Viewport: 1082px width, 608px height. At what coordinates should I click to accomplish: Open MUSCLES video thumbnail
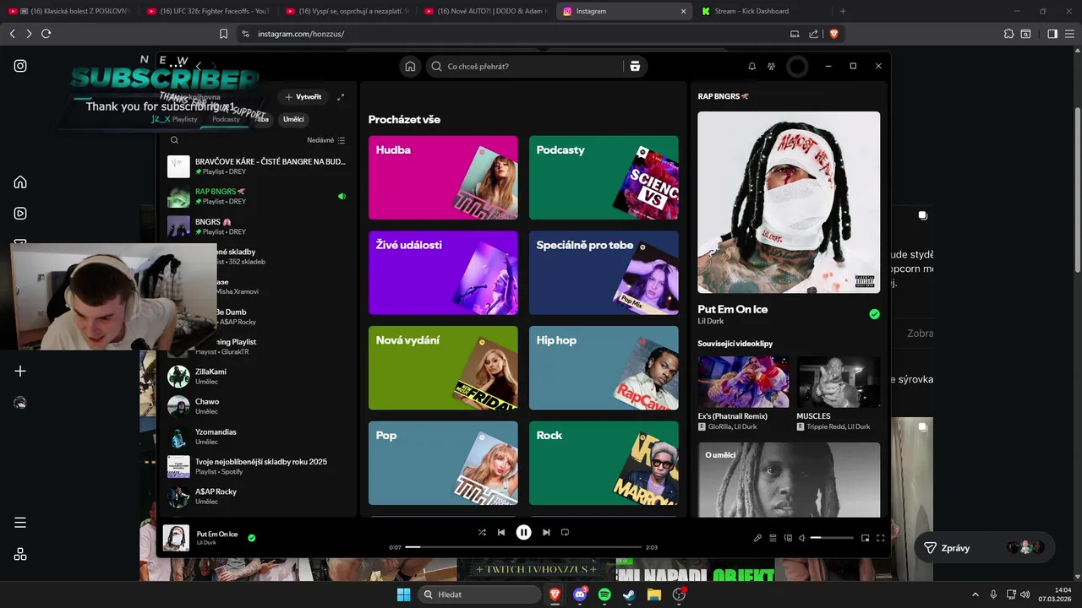[x=838, y=382]
